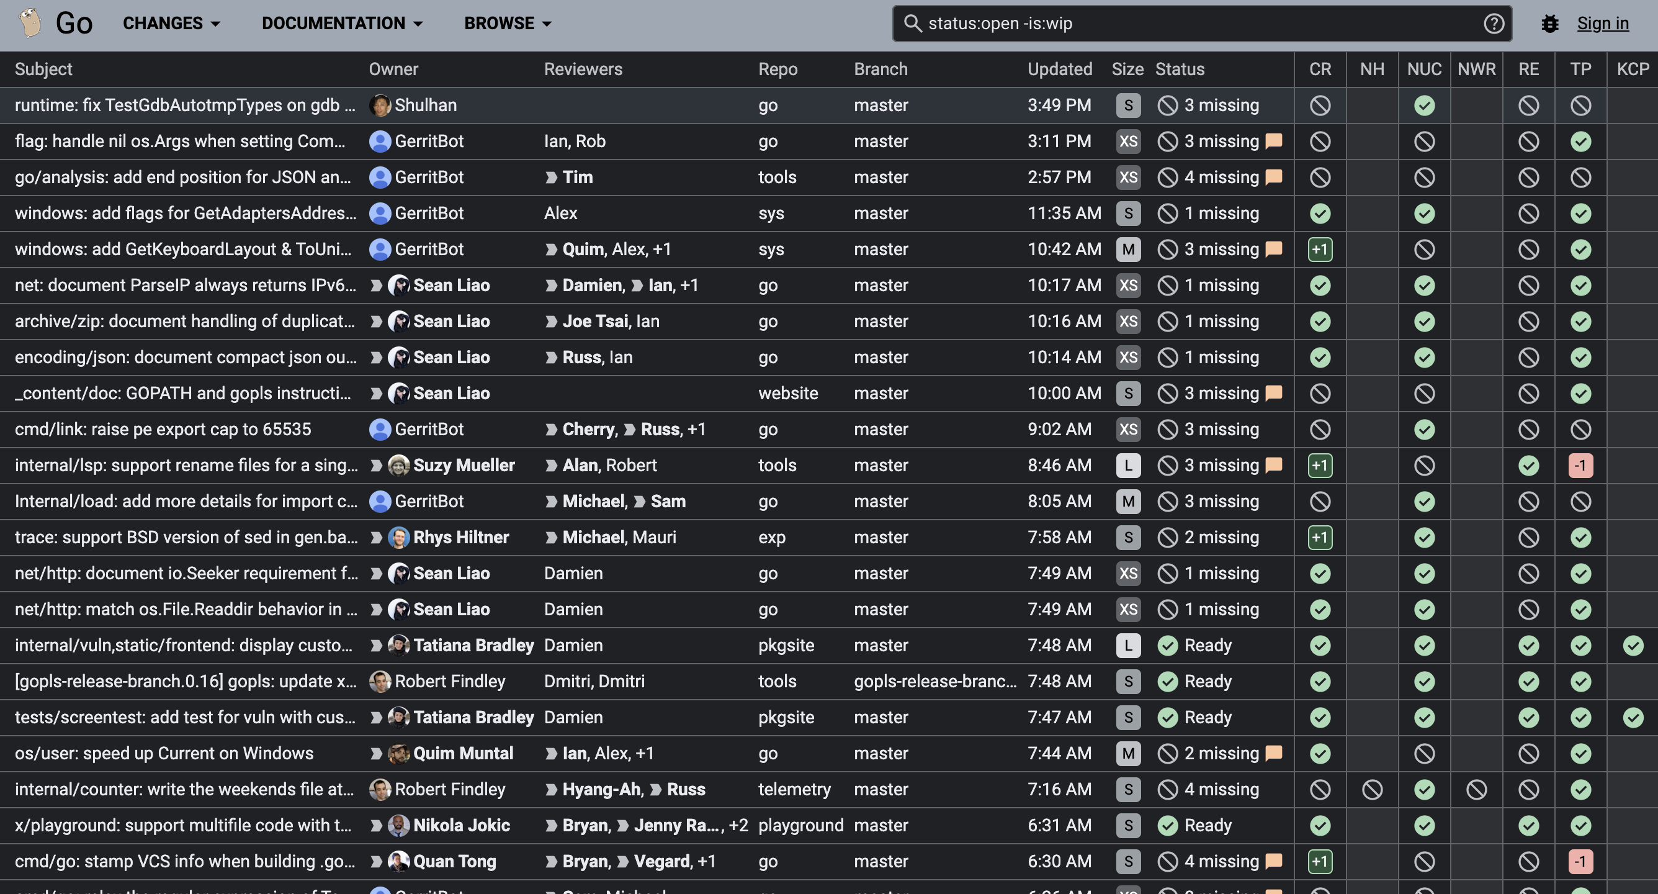This screenshot has width=1658, height=894.
Task: Open the CHANGES dropdown menu
Action: tap(171, 24)
